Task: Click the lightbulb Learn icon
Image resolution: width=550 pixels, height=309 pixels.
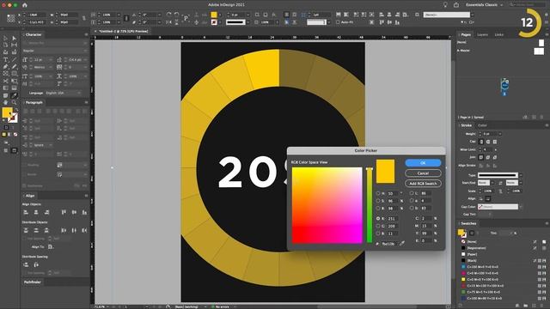Action: pos(445,5)
